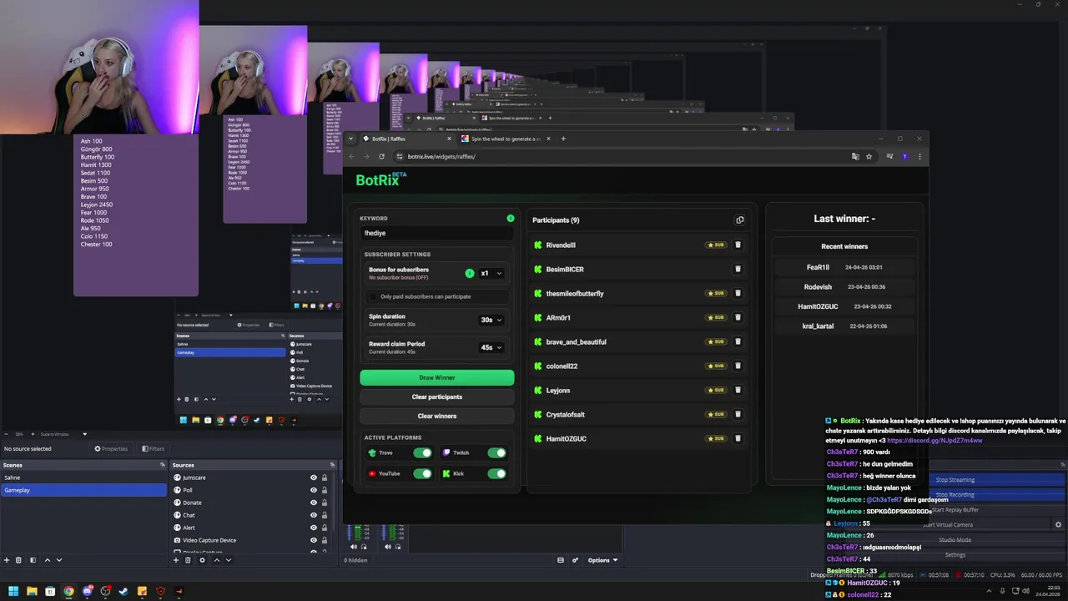This screenshot has width=1068, height=601.
Task: Delete brave_and_beautiful participant entry
Action: coord(738,341)
